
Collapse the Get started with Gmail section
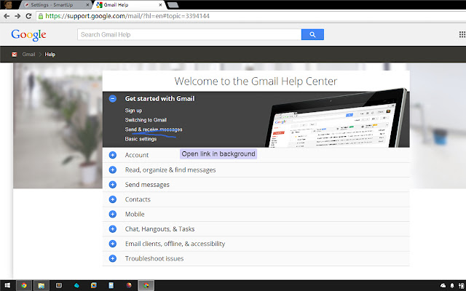pos(113,99)
